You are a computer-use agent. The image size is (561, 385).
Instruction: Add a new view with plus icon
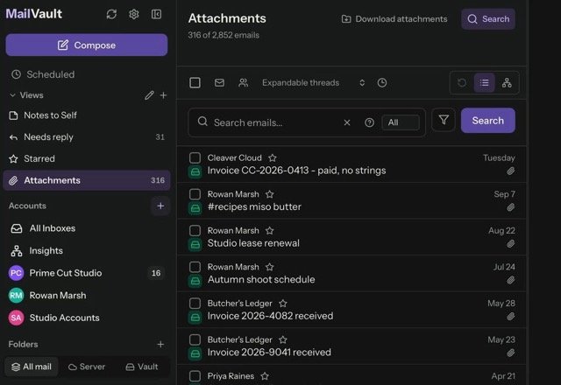(x=163, y=95)
